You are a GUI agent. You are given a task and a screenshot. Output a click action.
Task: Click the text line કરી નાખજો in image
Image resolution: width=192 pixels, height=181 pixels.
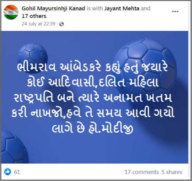click(93, 113)
